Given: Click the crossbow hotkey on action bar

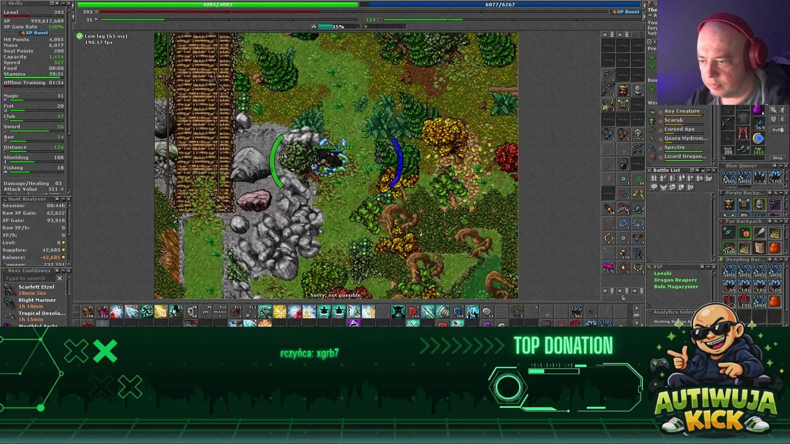Looking at the screenshot, I should pyautogui.click(x=264, y=311).
